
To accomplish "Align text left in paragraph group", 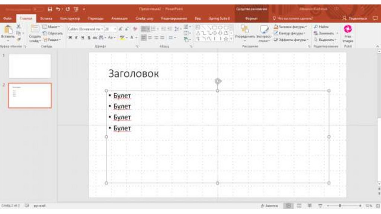I will (x=144, y=38).
